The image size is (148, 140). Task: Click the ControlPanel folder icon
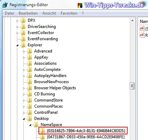coord(30,113)
